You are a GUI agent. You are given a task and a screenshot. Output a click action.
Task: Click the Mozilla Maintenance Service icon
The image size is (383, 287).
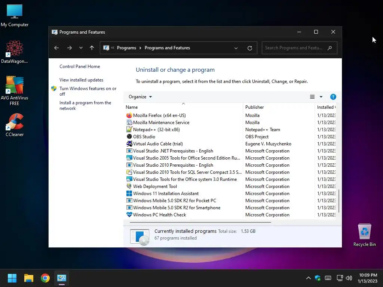[129, 123]
